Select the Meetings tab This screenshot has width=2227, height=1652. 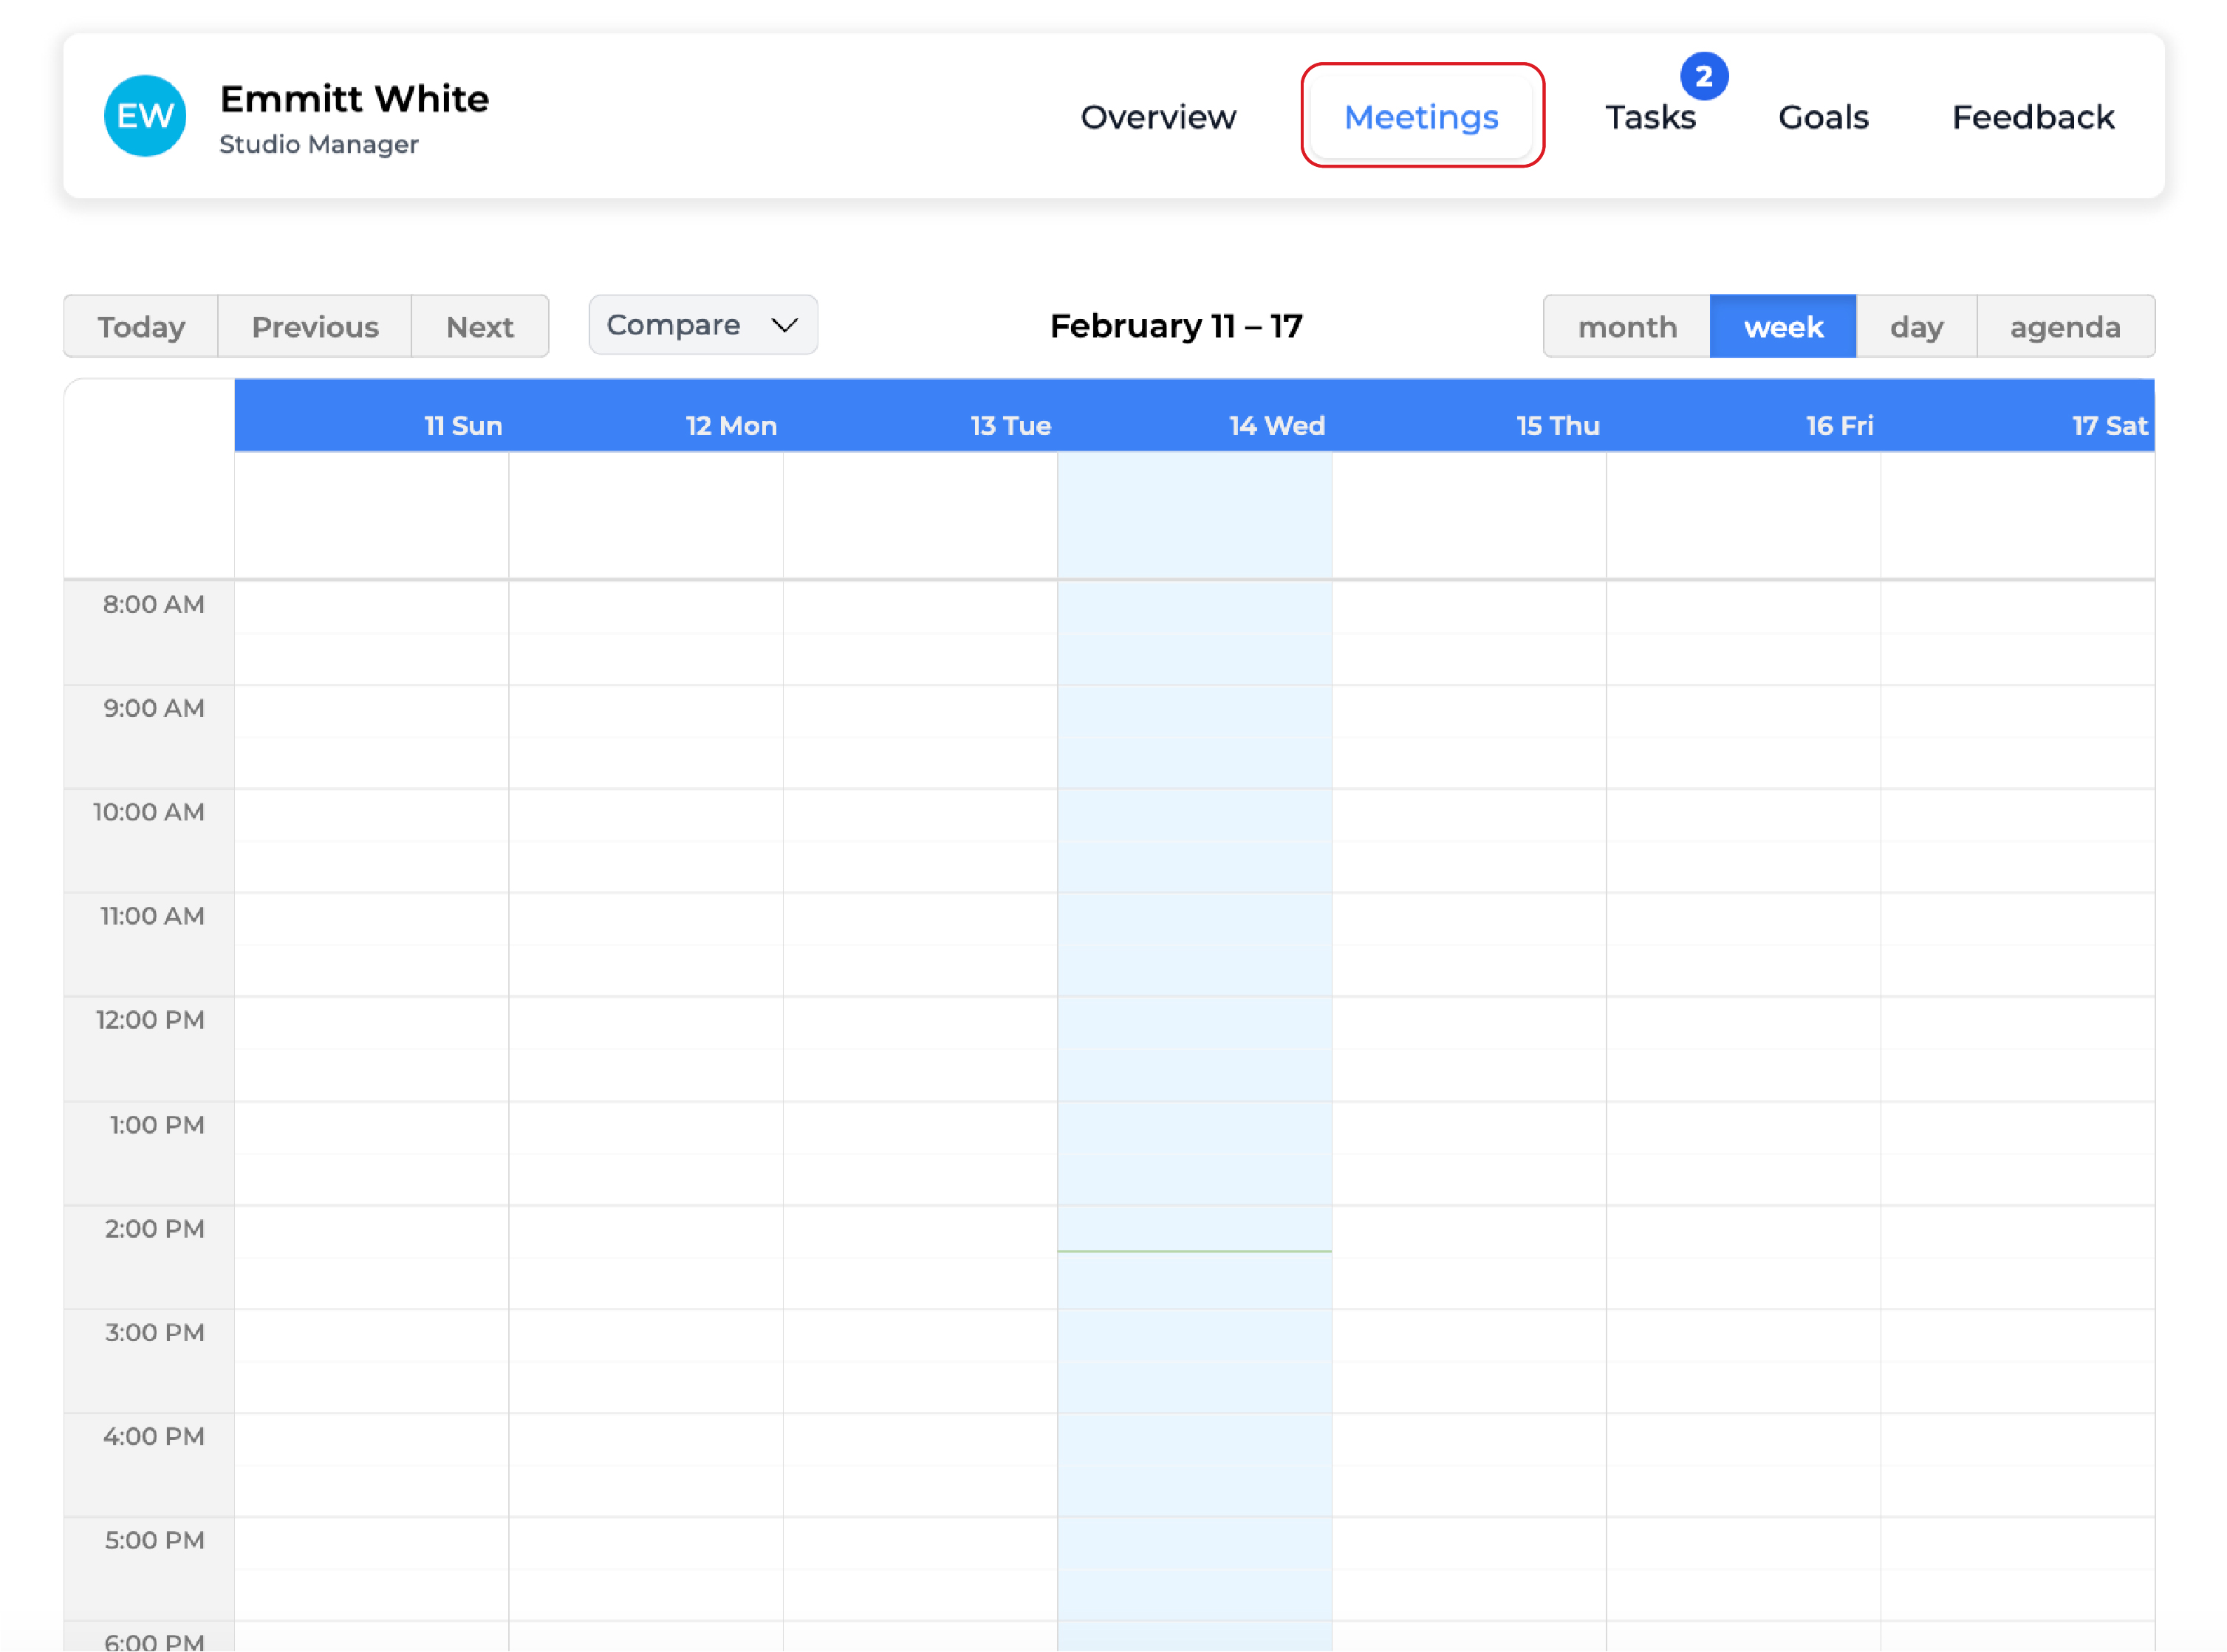pyautogui.click(x=1420, y=117)
